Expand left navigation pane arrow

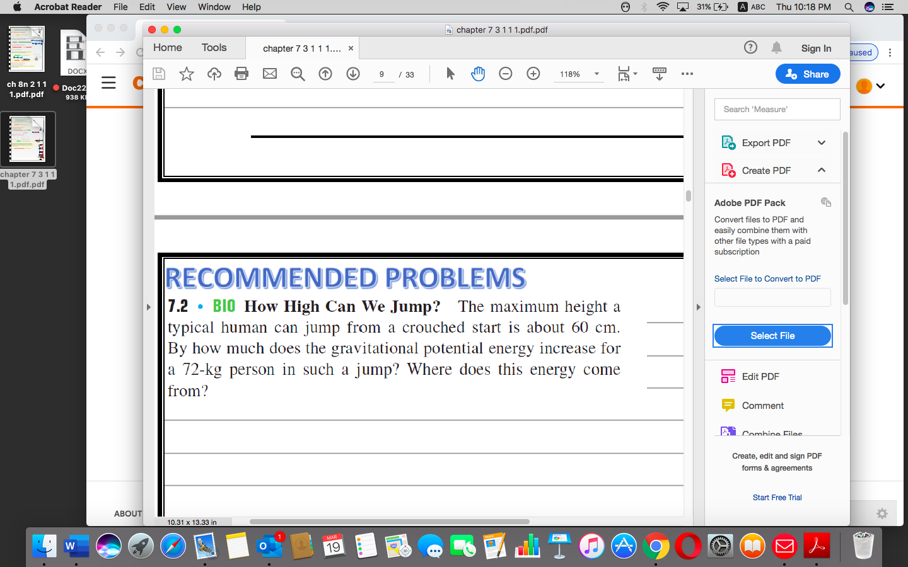point(149,307)
